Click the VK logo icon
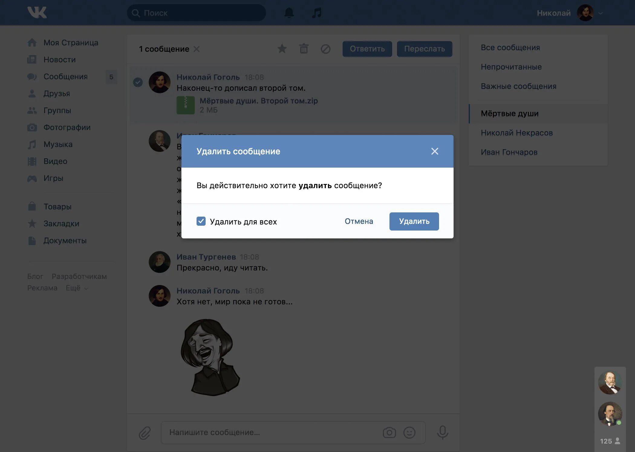The height and width of the screenshot is (452, 635). coord(37,13)
